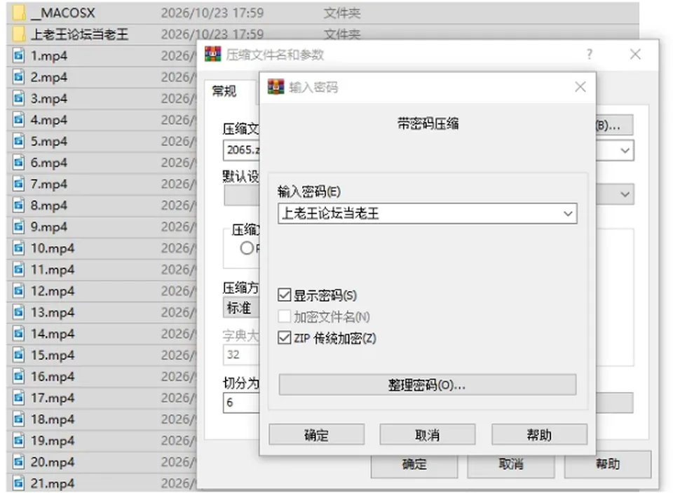Click 确定 in the password dialog
Screen dimensions: 673x493
(x=317, y=435)
